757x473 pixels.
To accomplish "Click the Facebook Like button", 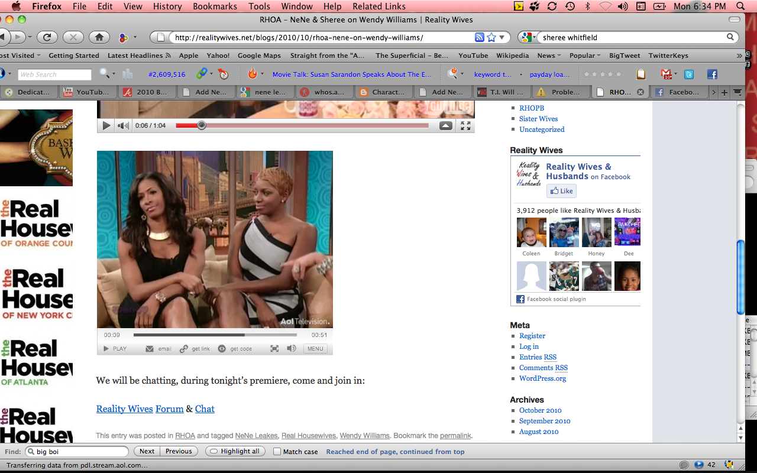I will point(561,191).
